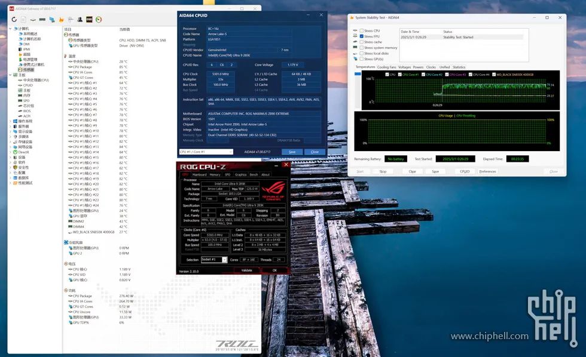This screenshot has width=586, height=357.
Task: Click the icon beside the Stress cache option
Action: click(355, 42)
